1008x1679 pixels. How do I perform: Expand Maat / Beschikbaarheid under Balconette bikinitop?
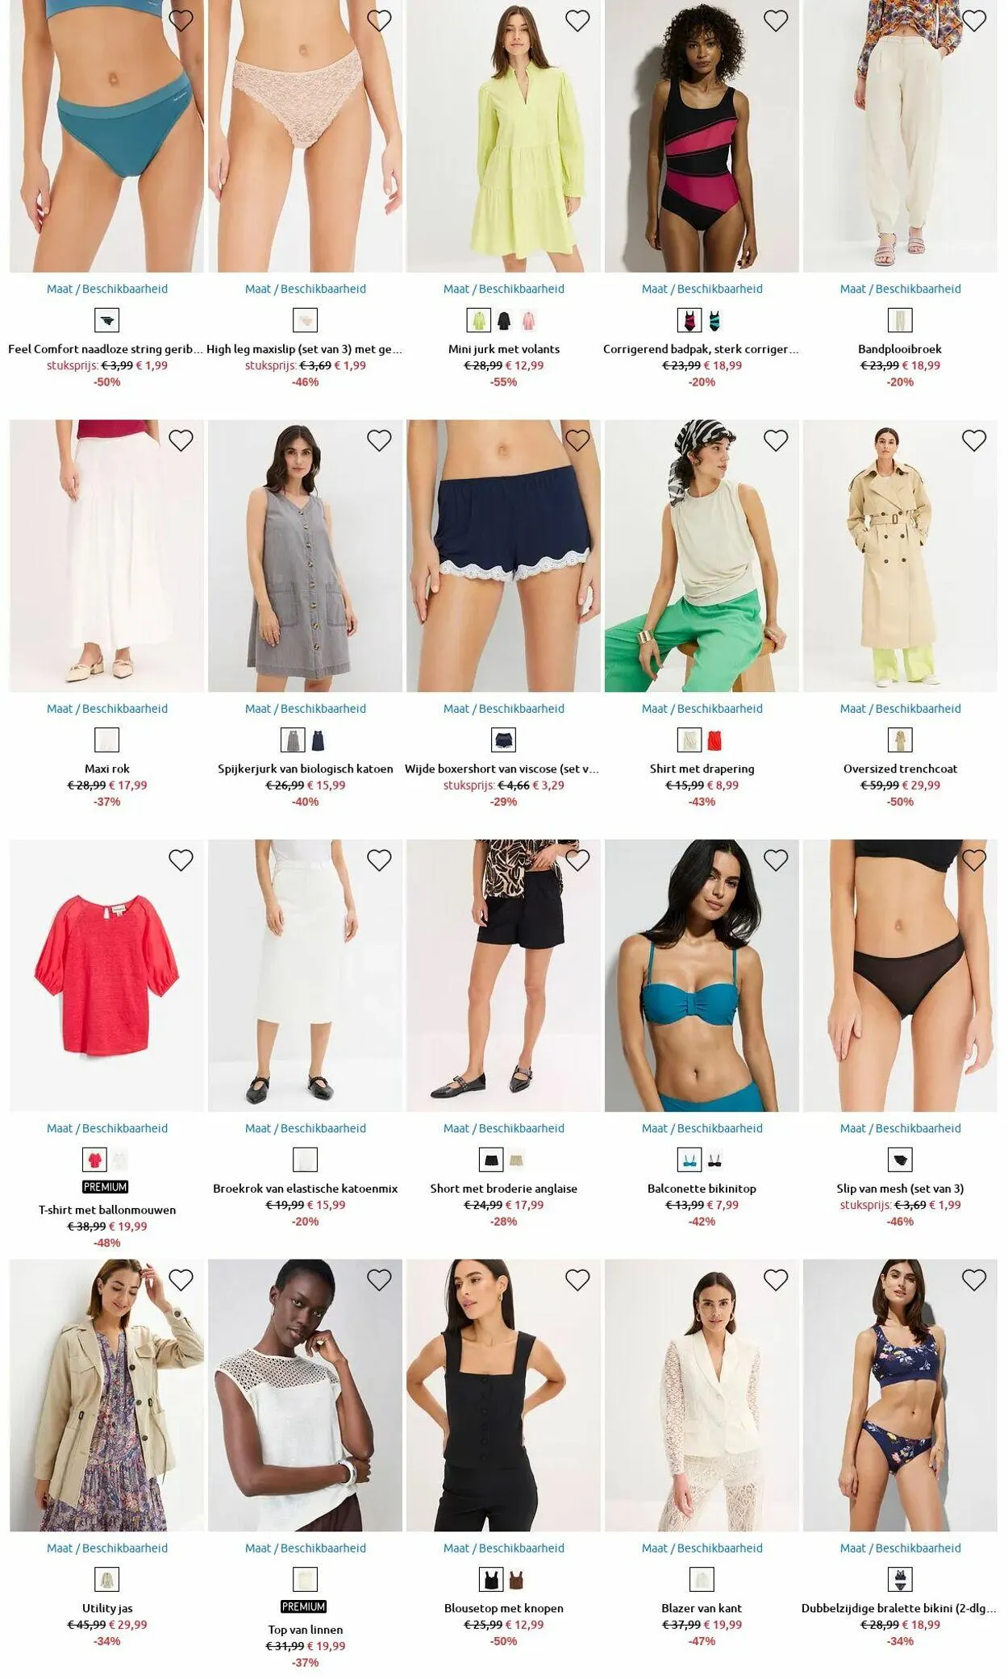click(702, 1128)
